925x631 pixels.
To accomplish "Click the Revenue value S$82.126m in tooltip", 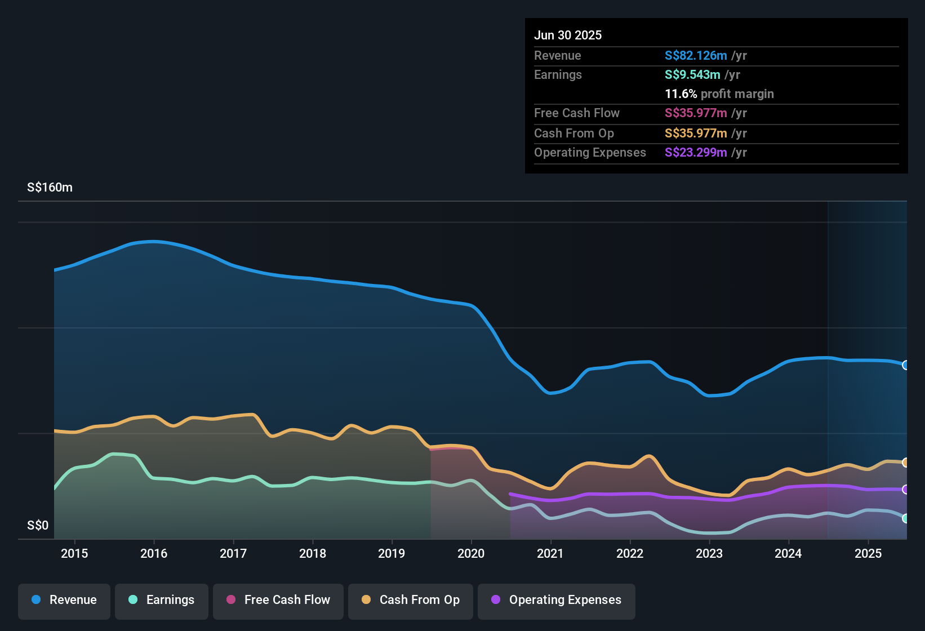I will [x=696, y=55].
